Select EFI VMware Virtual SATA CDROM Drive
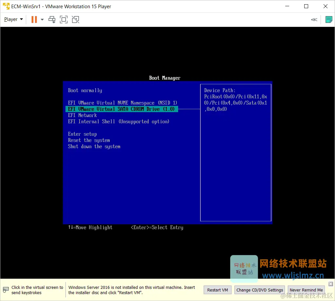 click(121, 109)
